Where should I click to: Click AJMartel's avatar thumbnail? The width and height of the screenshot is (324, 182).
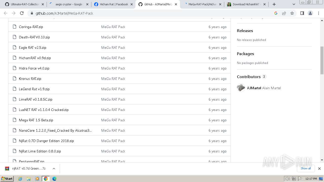pos(241,88)
